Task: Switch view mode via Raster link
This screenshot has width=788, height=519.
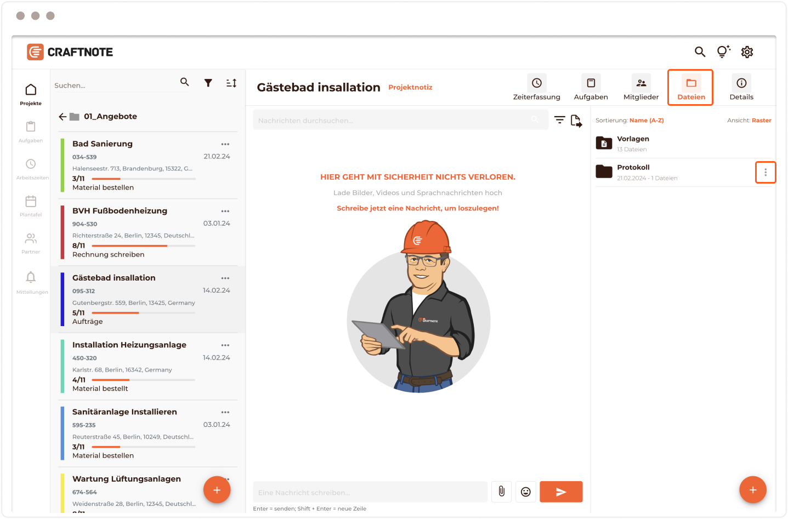Action: [761, 120]
